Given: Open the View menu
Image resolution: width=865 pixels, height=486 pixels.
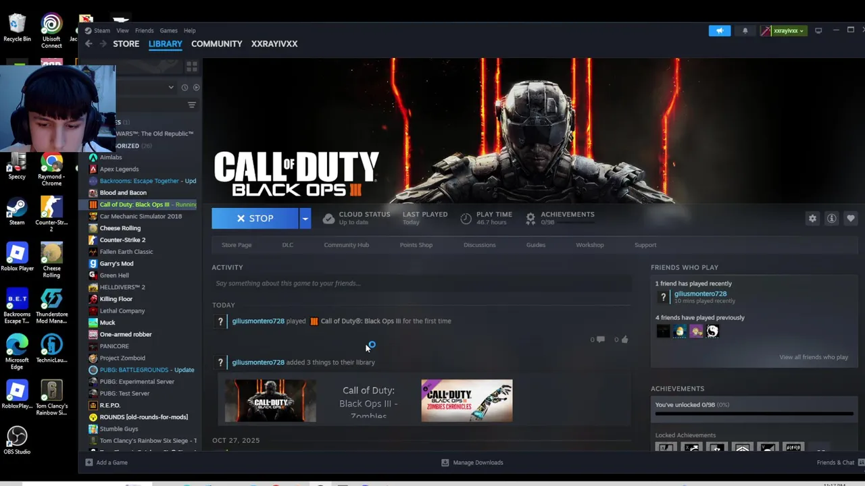Looking at the screenshot, I should 122,30.
